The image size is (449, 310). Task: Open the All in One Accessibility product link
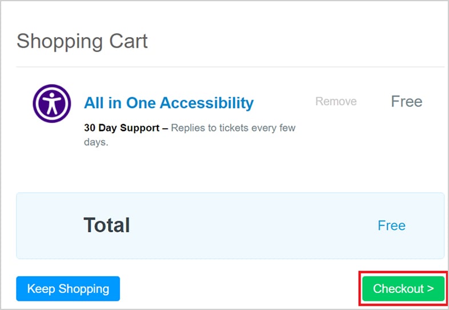point(169,103)
